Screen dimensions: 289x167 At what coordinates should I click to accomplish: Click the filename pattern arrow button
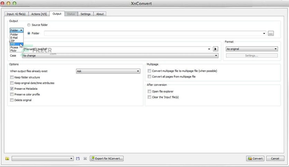point(215,49)
